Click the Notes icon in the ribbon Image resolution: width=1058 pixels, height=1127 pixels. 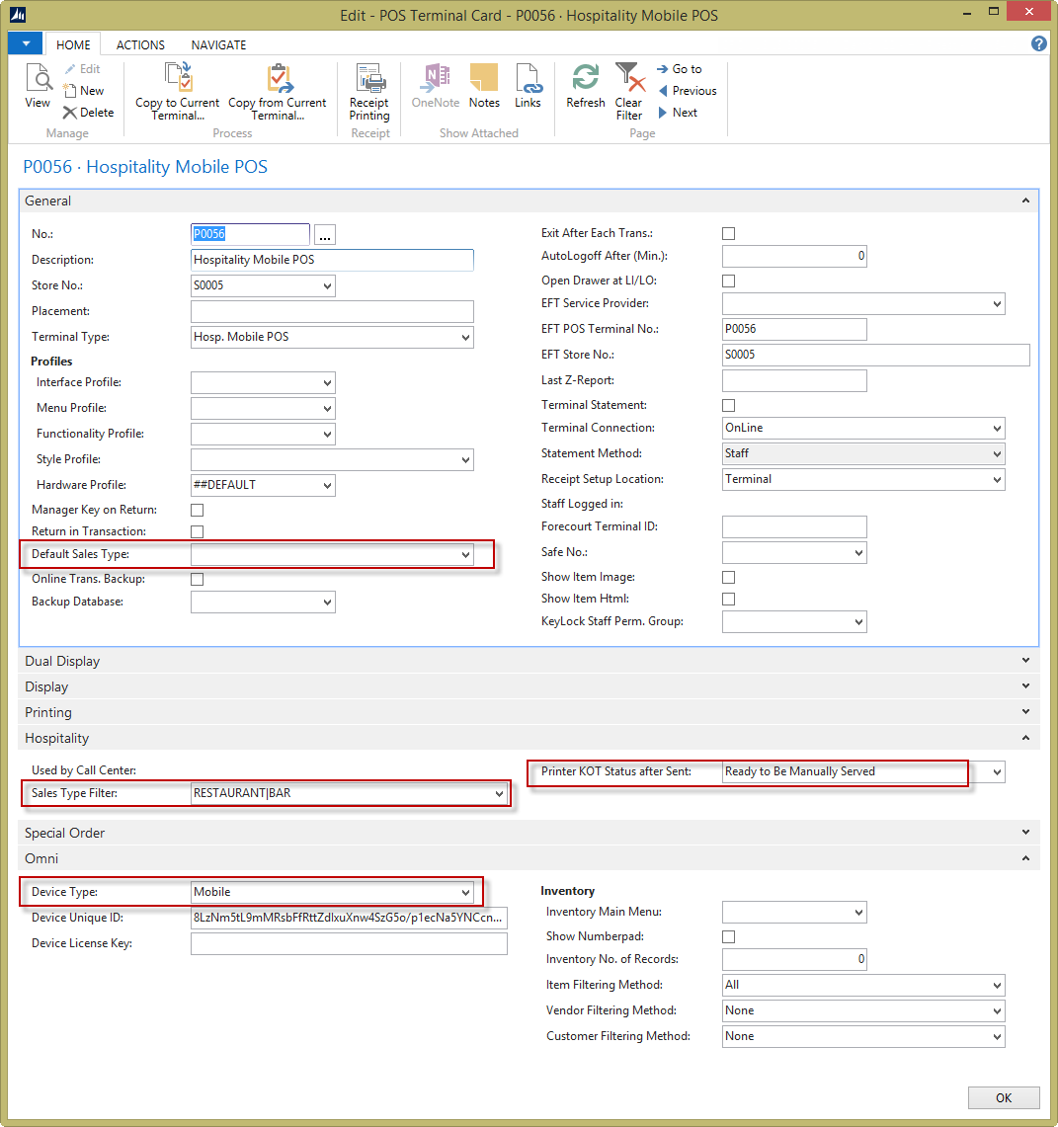(x=484, y=79)
